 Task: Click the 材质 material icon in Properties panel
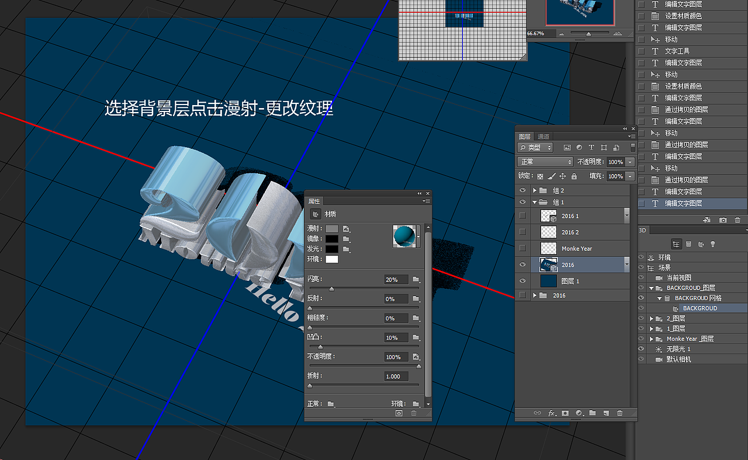(x=316, y=214)
